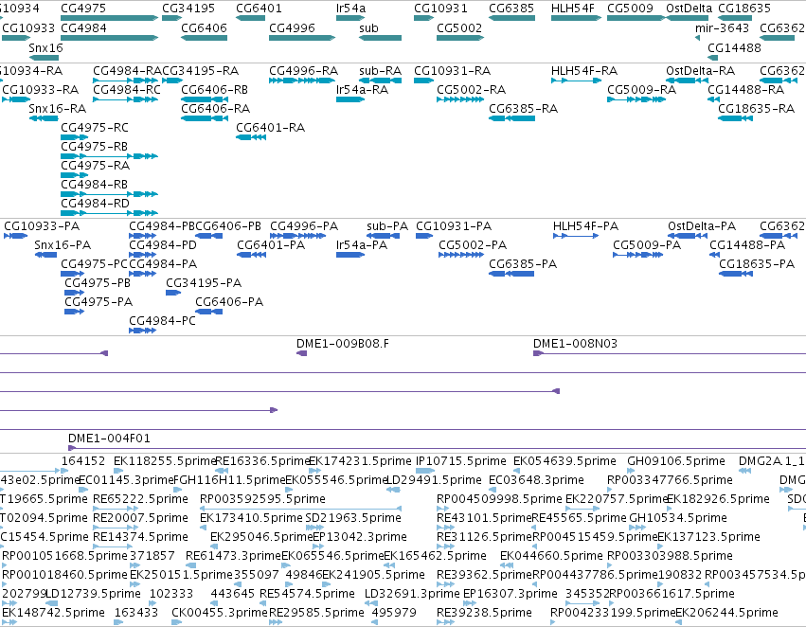Click the sub-RA transcript label
806x627 pixels.
pos(380,70)
